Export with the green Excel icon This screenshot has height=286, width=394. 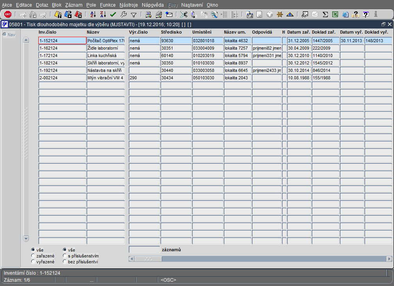click(x=335, y=14)
